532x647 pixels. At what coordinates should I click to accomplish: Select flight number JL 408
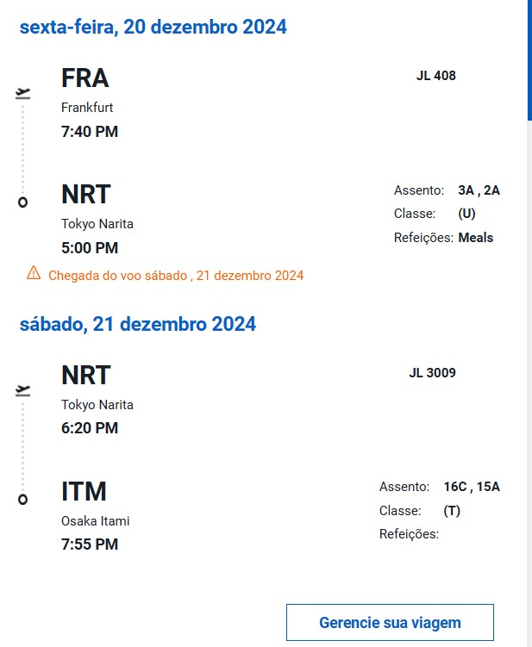coord(435,76)
